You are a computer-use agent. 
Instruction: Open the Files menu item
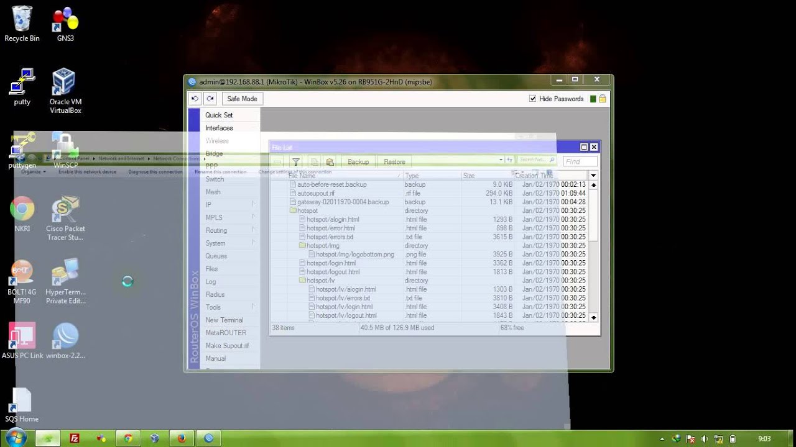[229, 269]
